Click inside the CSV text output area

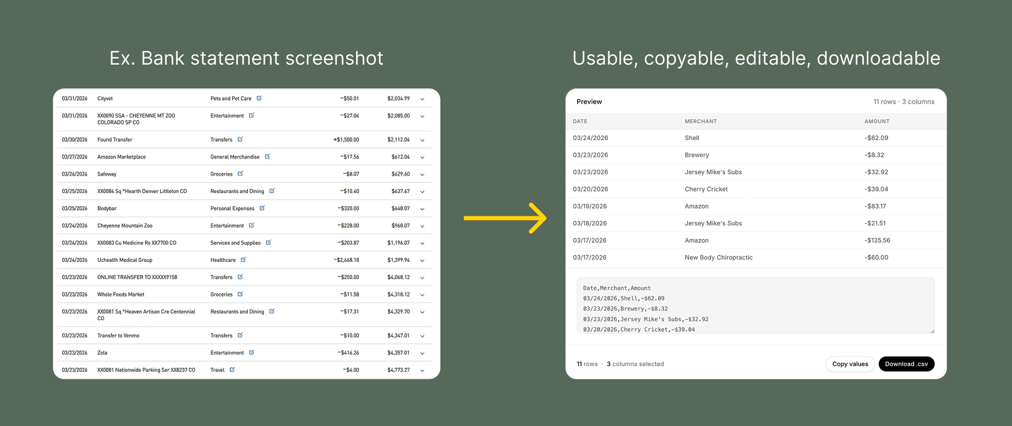coord(755,305)
